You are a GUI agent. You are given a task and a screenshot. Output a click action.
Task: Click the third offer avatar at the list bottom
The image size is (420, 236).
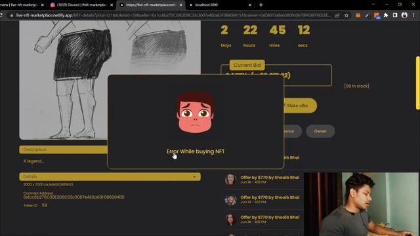(230, 220)
